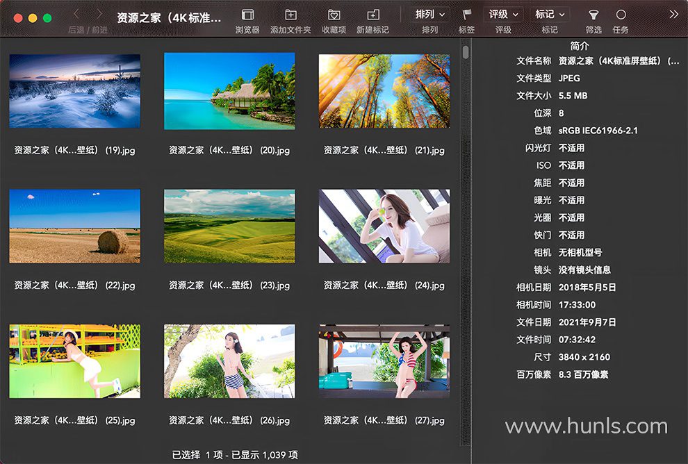The height and width of the screenshot is (464, 688).
Task: Go back with the left arrow
Action: click(76, 14)
